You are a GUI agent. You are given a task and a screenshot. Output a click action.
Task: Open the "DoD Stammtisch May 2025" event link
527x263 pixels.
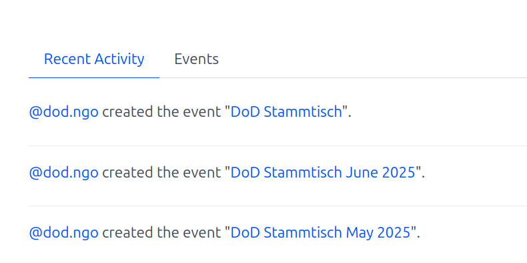click(x=321, y=232)
